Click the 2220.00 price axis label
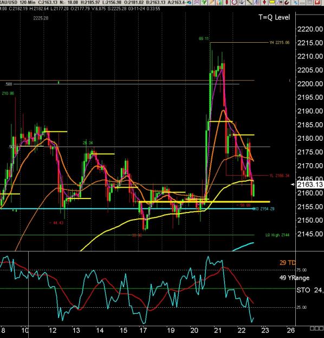This screenshot has width=324, height=338. (310, 29)
